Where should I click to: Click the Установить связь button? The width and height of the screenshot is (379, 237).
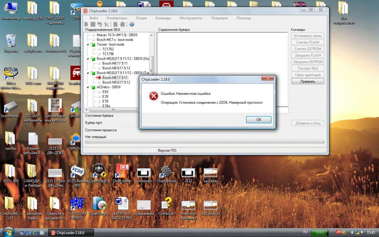click(308, 36)
